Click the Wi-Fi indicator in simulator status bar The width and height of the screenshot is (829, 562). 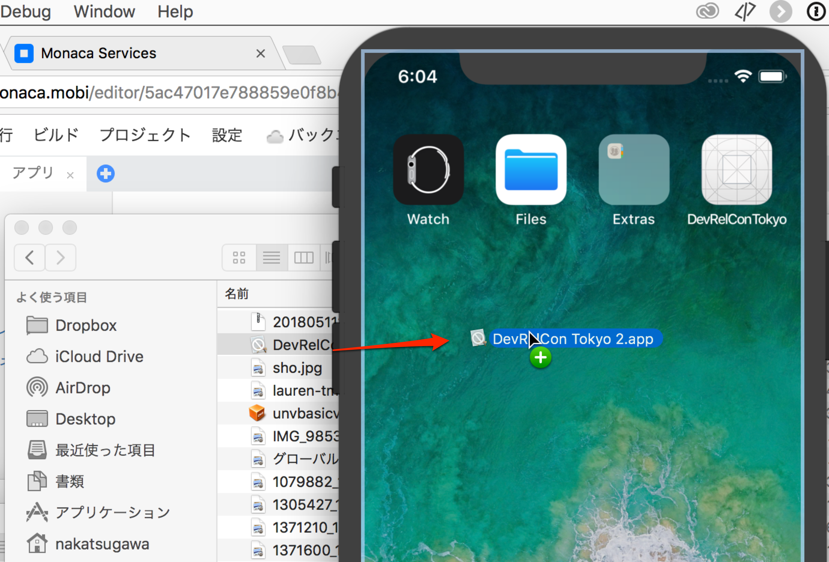[743, 76]
